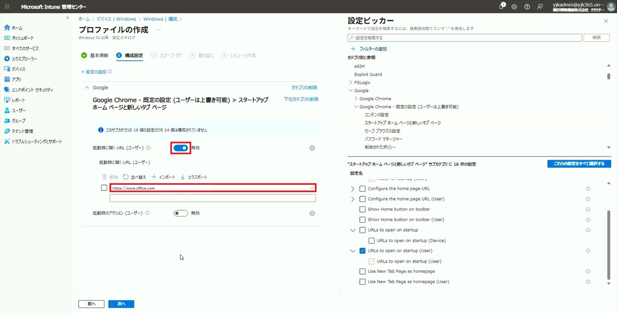This screenshot has width=617, height=313.
Task: Open the notifications bell icon
Action: point(501,6)
